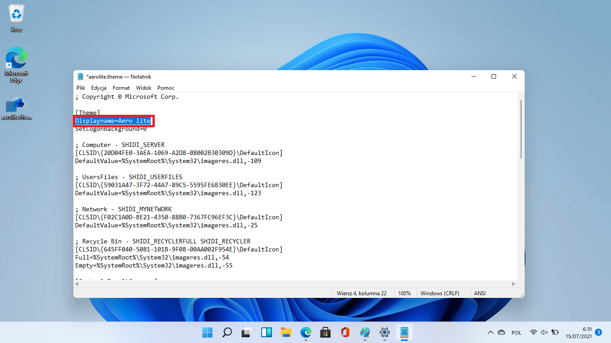Click 'Windows (CRLF)' in the status bar
This screenshot has height=343, width=611.
(440, 293)
